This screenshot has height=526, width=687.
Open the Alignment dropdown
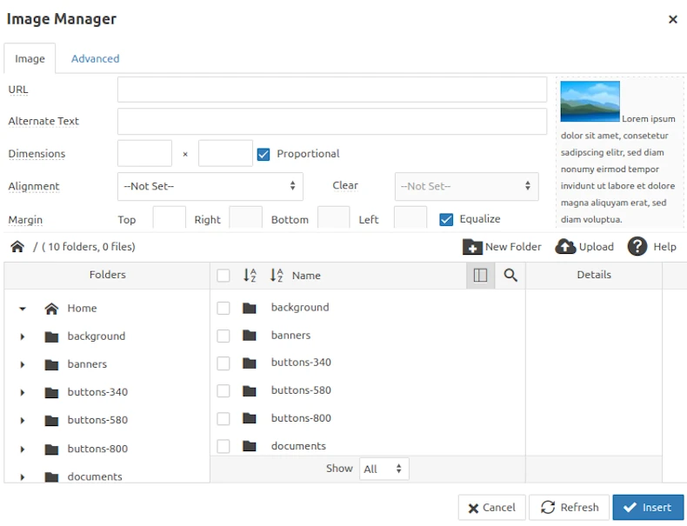(x=210, y=186)
